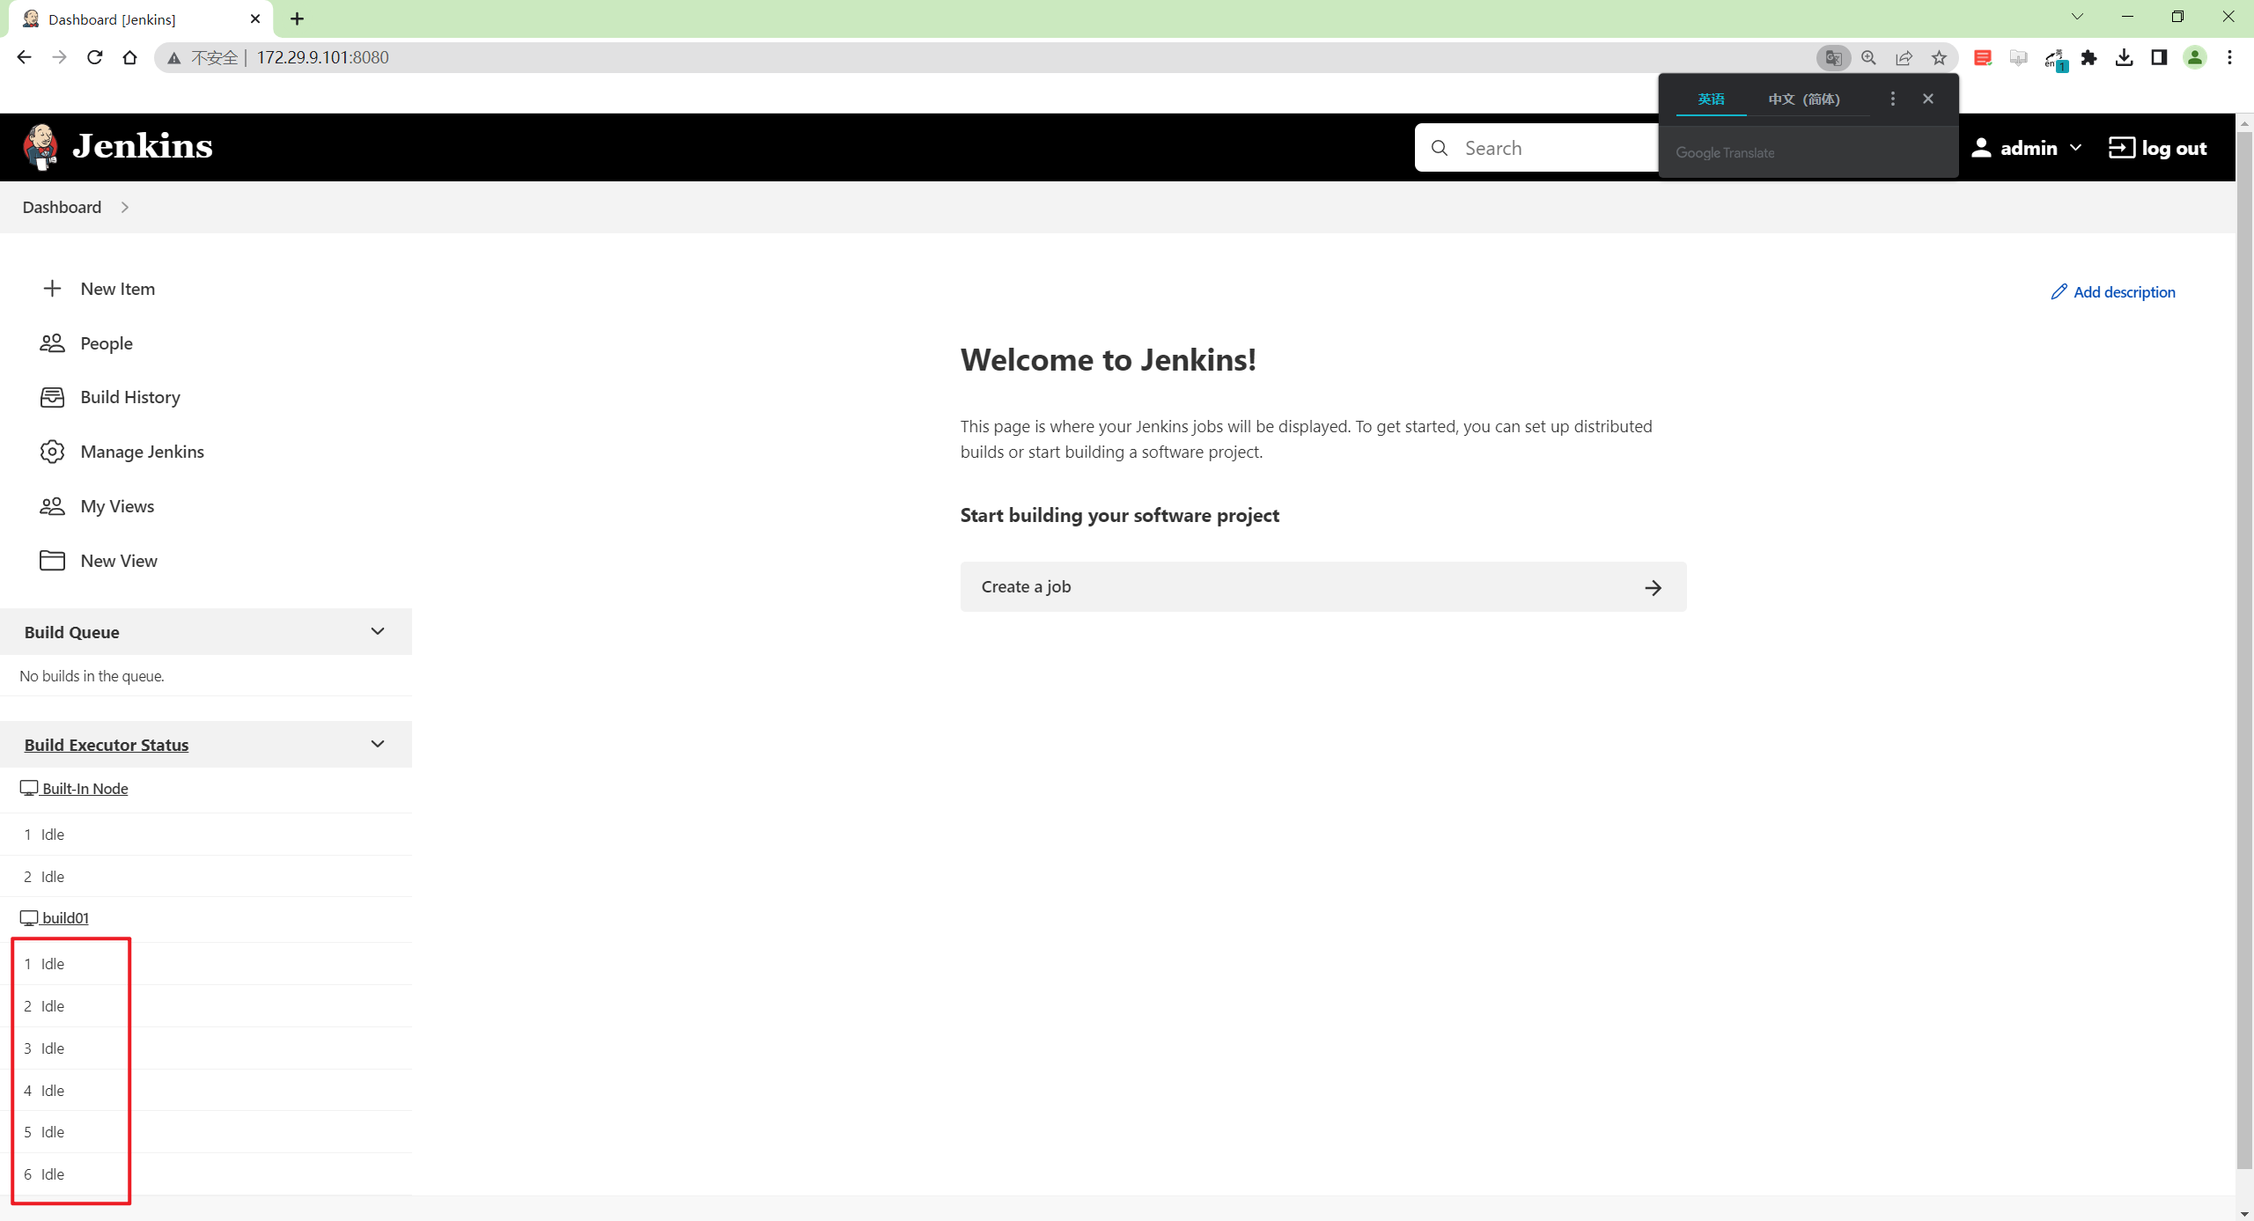Click 'Welcome to Jenkins!' heading

1108,360
